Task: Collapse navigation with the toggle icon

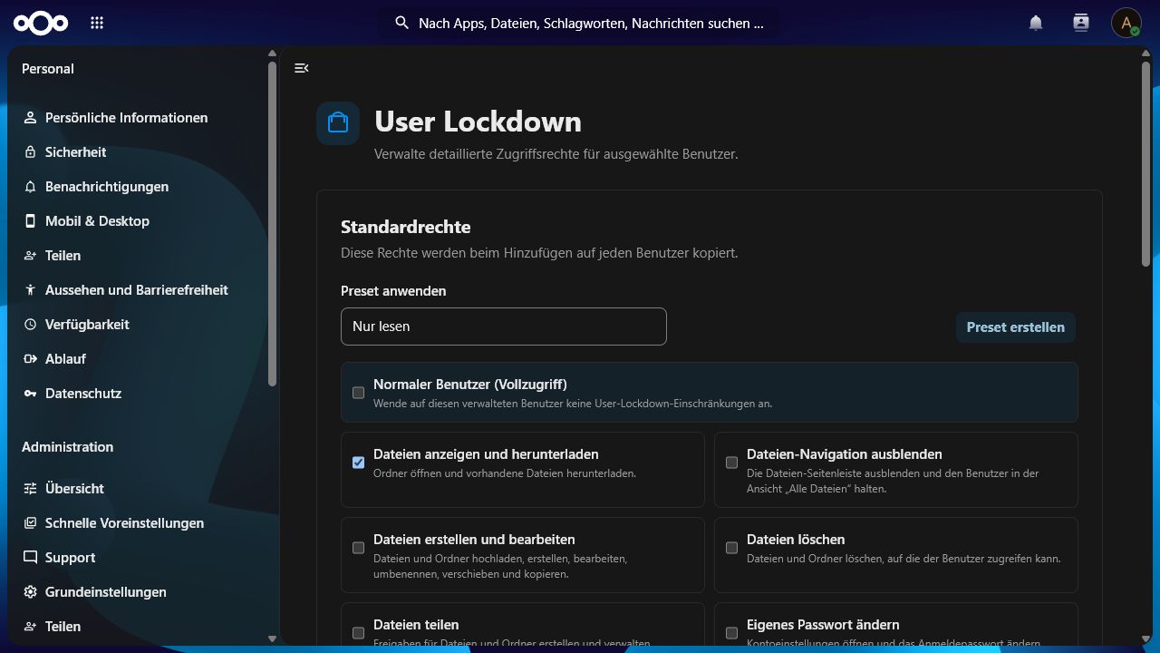Action: (x=302, y=68)
